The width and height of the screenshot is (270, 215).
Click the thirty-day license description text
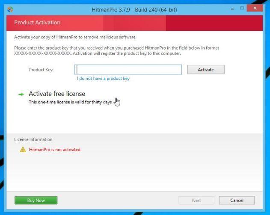tap(70, 102)
